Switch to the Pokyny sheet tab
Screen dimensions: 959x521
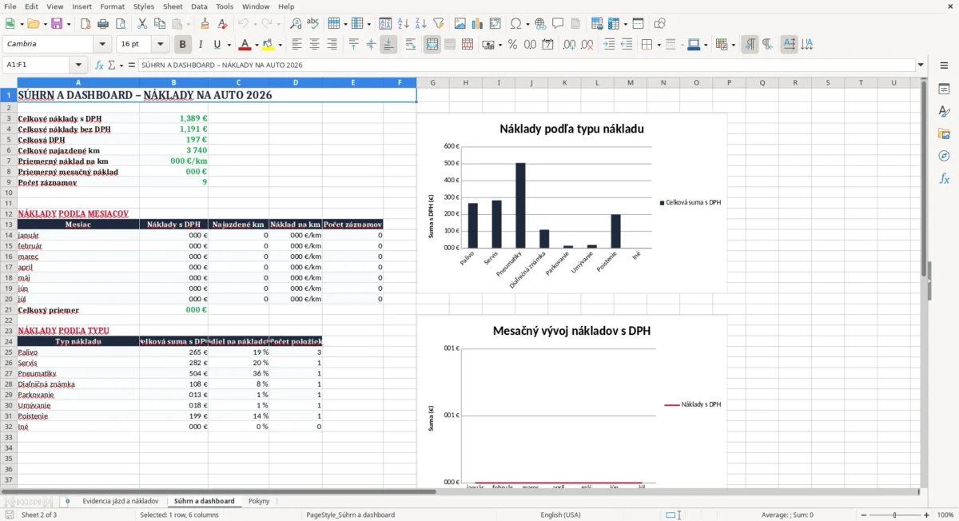tap(259, 501)
